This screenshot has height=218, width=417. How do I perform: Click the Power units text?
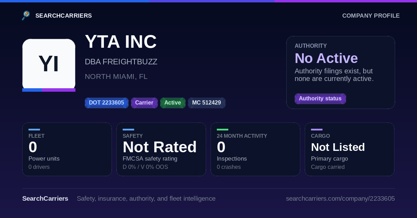[44, 158]
